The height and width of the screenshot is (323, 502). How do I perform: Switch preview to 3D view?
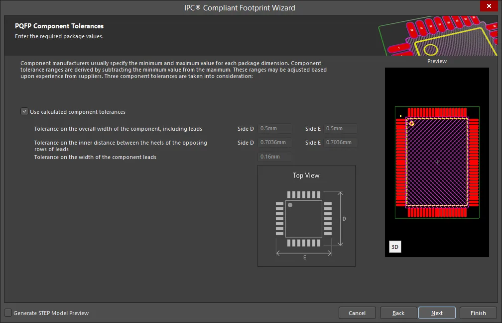coord(395,247)
